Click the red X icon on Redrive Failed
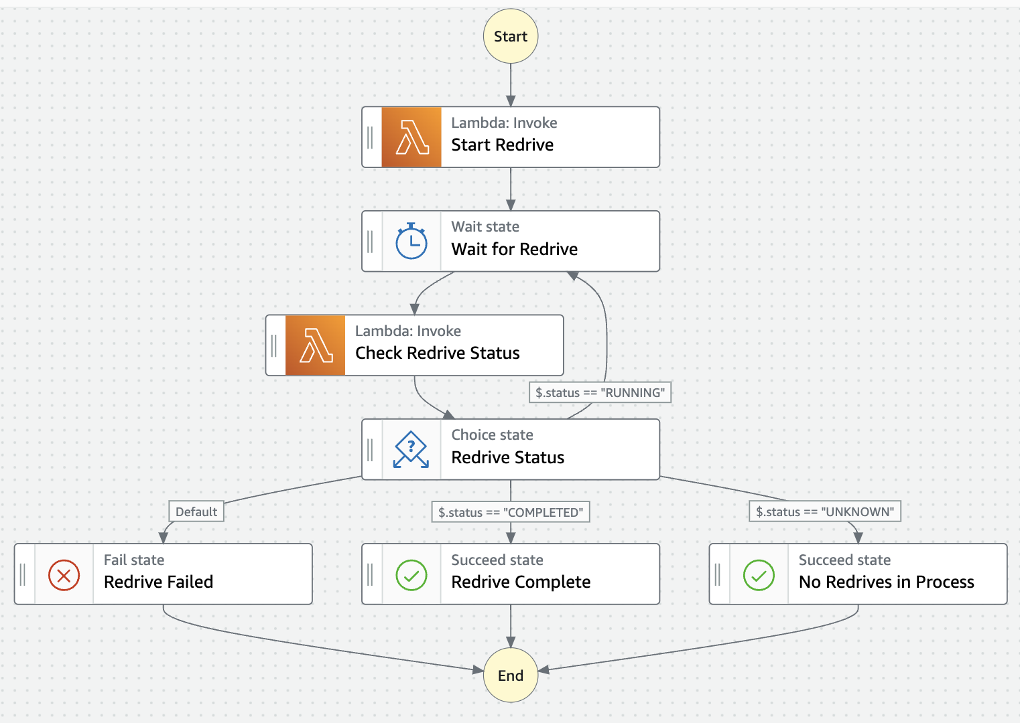 pos(64,574)
